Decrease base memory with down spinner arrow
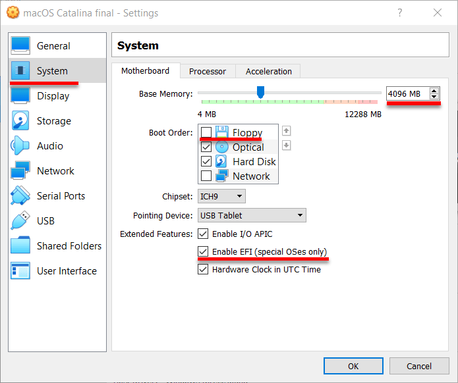 (x=434, y=97)
